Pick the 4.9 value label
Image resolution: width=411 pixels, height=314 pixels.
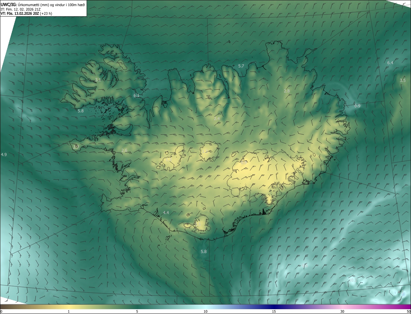(x=4, y=154)
